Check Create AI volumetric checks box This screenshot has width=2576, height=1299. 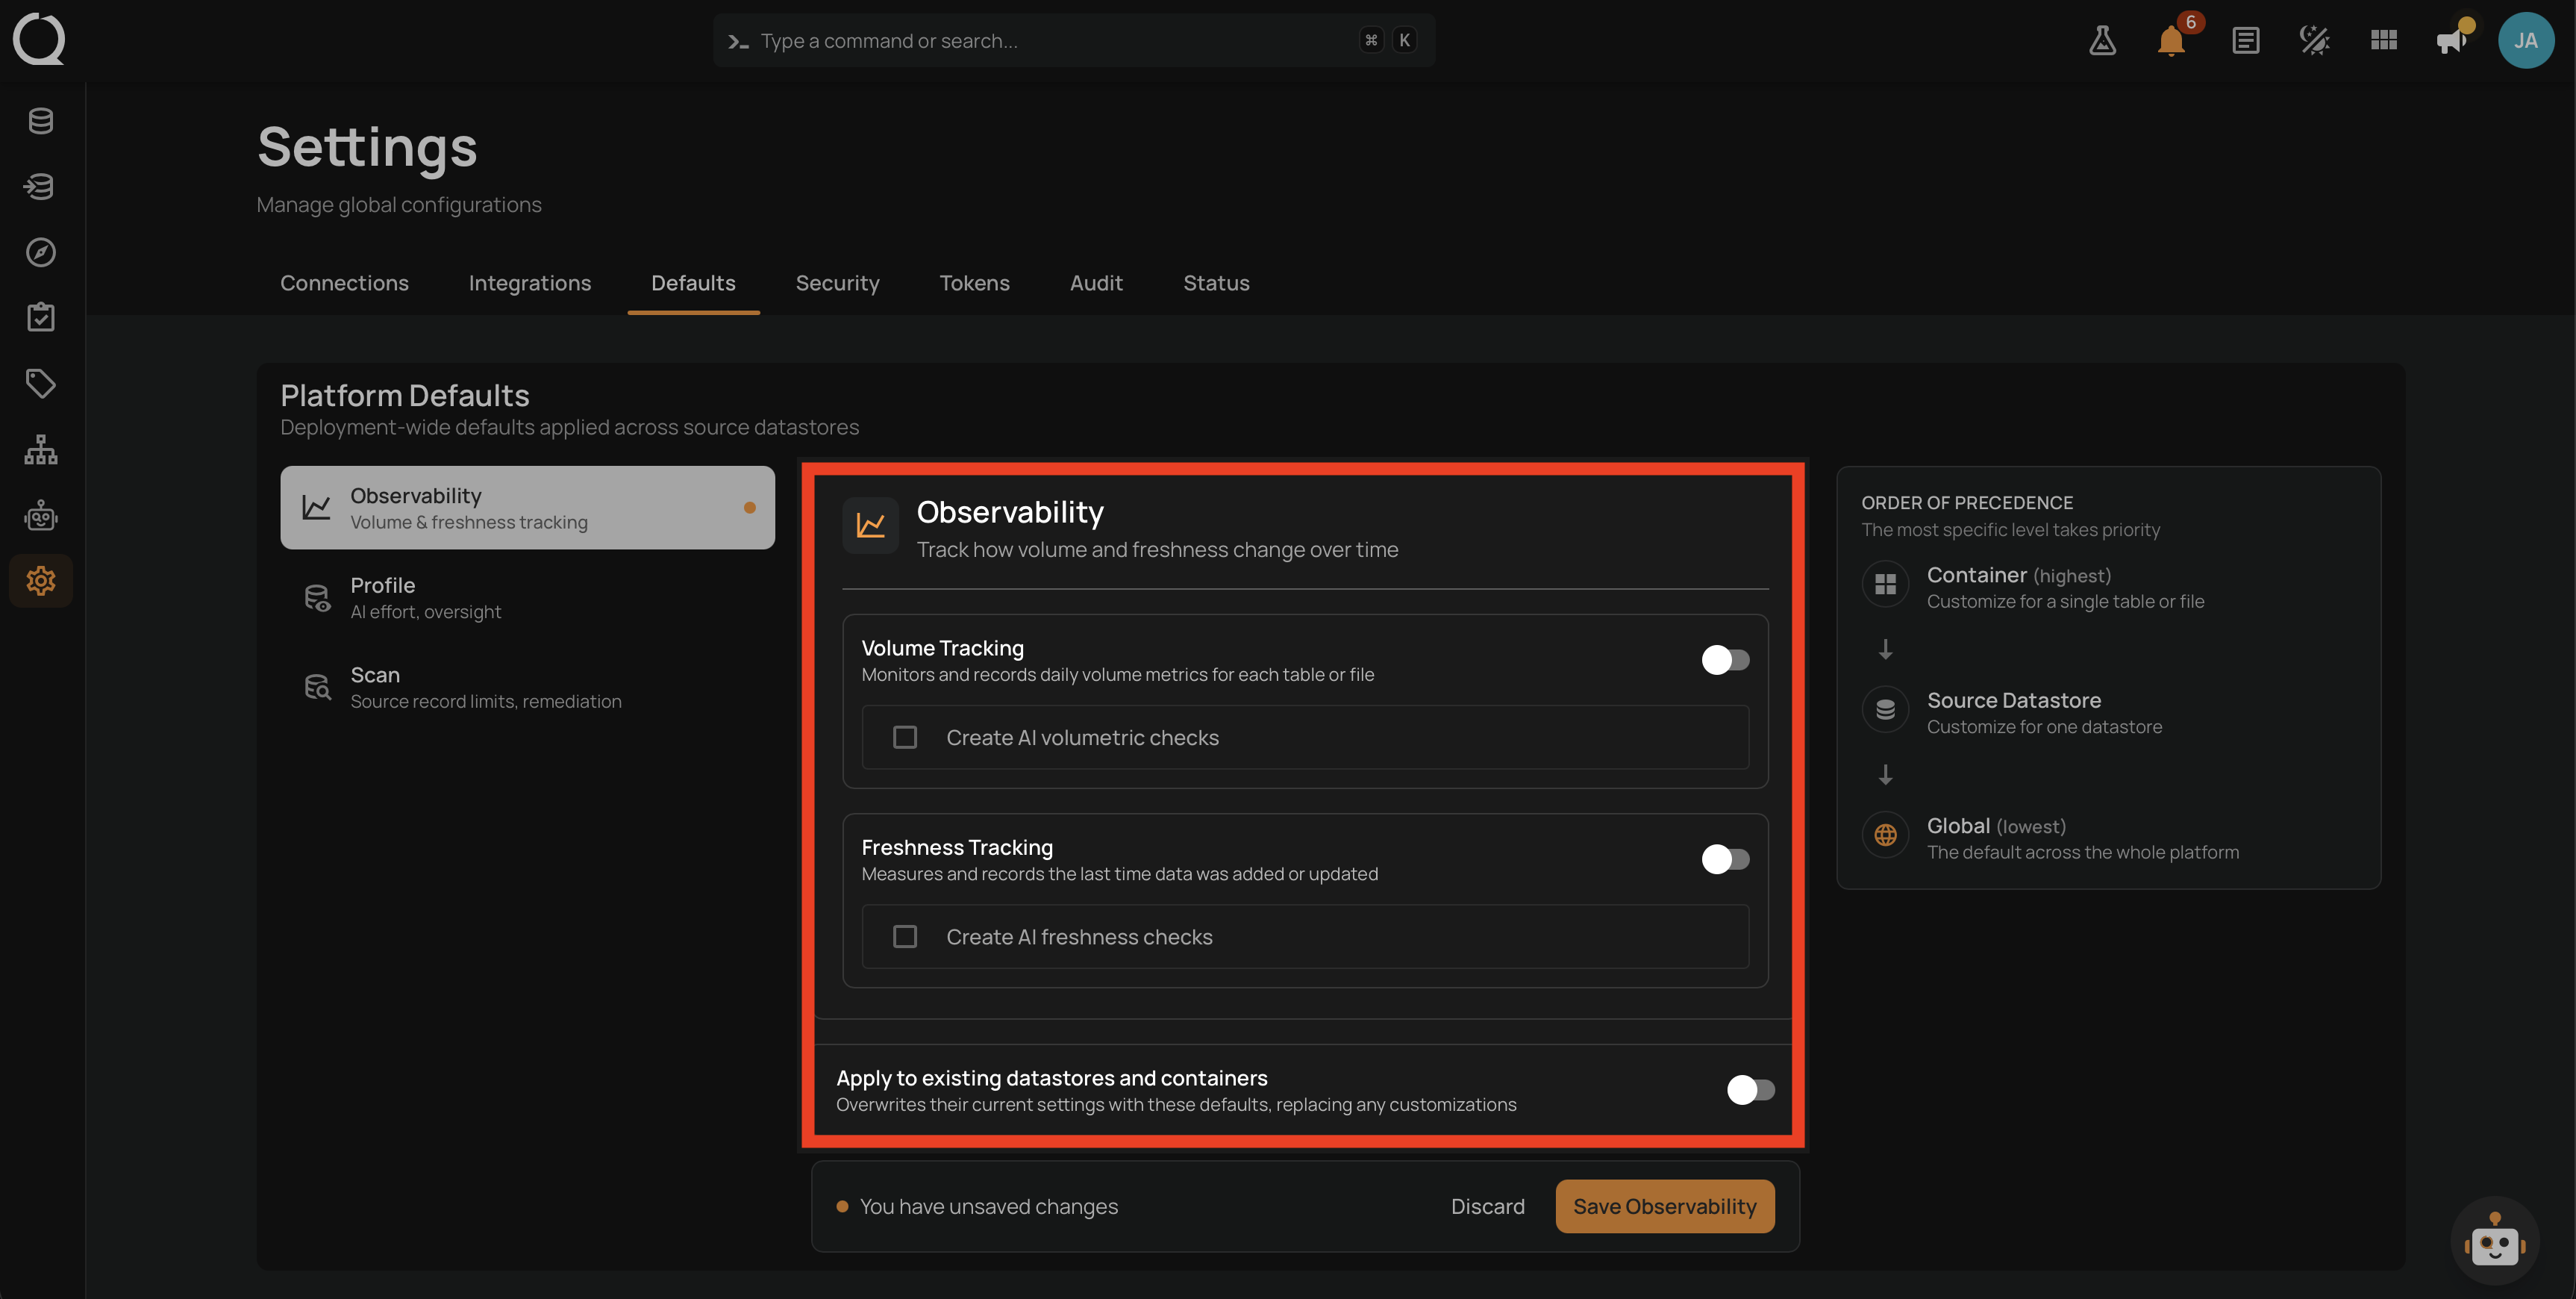(x=904, y=738)
